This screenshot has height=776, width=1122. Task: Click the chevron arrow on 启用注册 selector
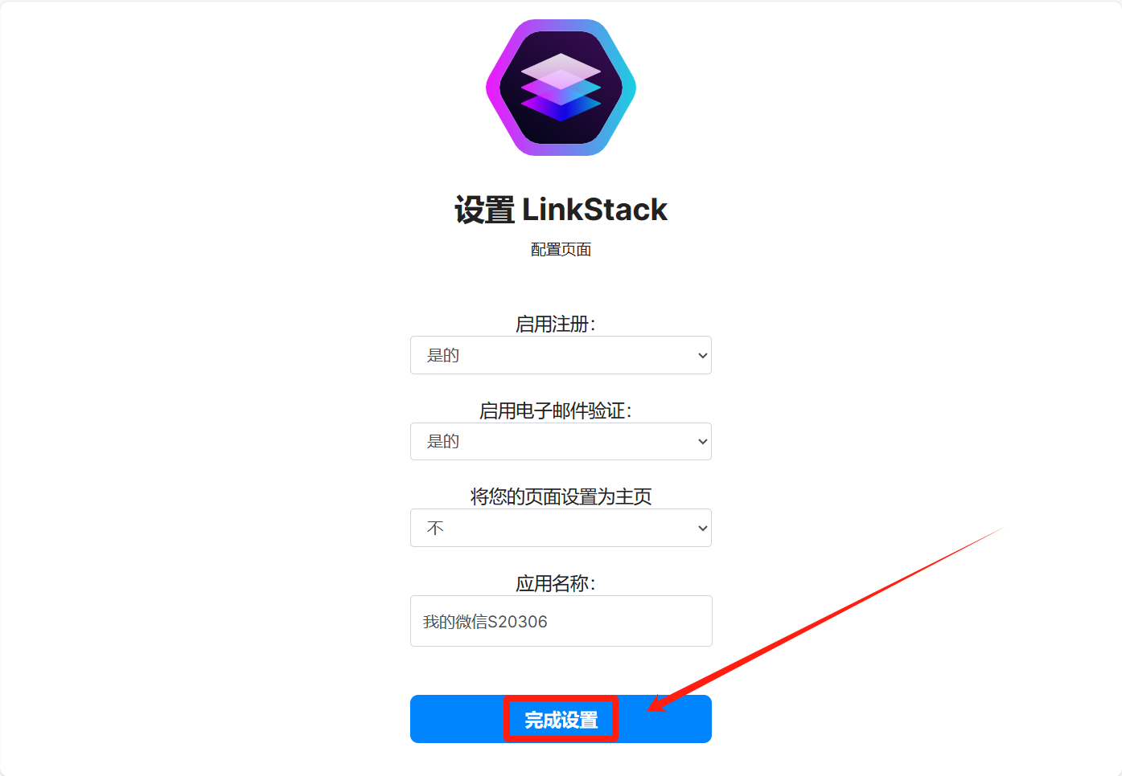click(702, 355)
